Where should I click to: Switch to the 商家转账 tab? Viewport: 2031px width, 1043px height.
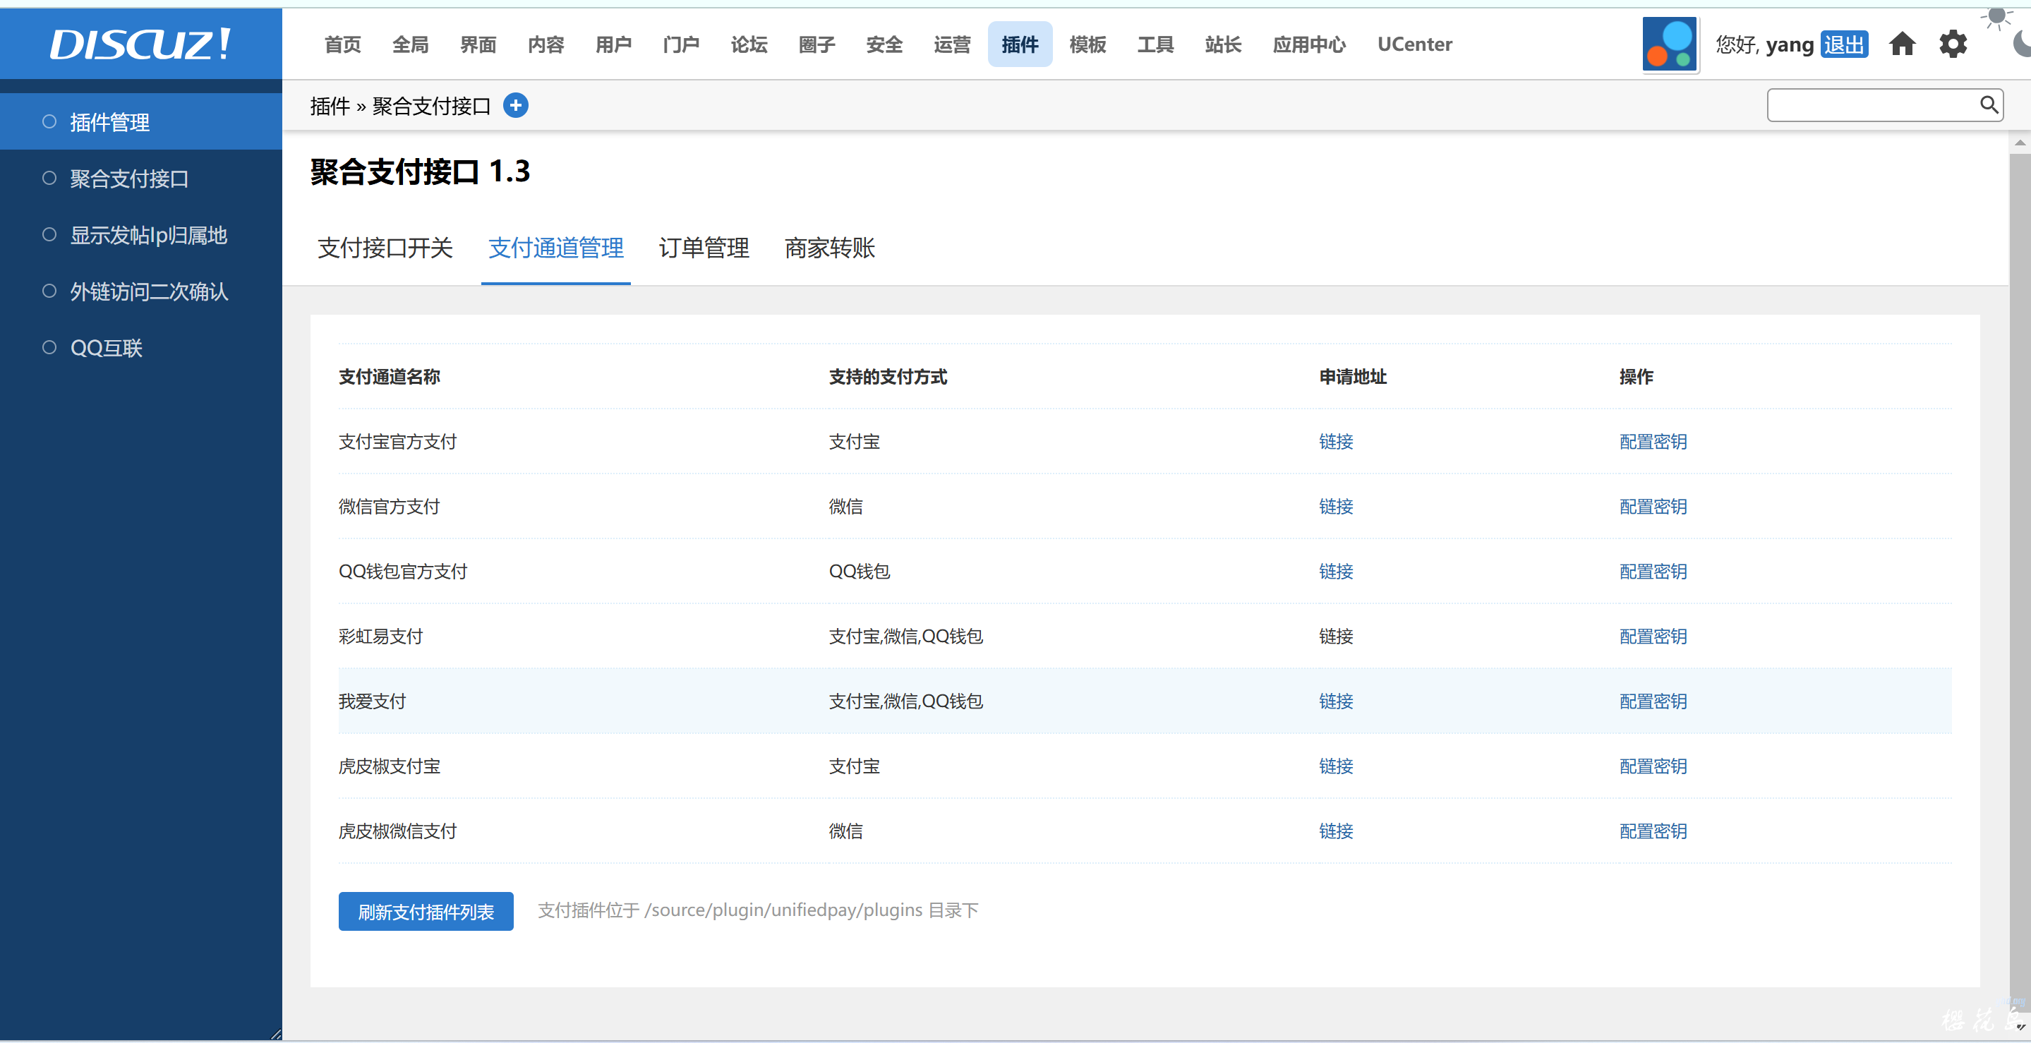pos(829,248)
